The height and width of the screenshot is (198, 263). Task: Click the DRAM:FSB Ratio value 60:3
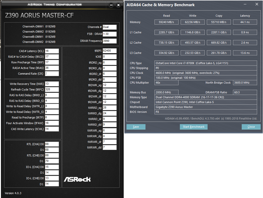245,92
